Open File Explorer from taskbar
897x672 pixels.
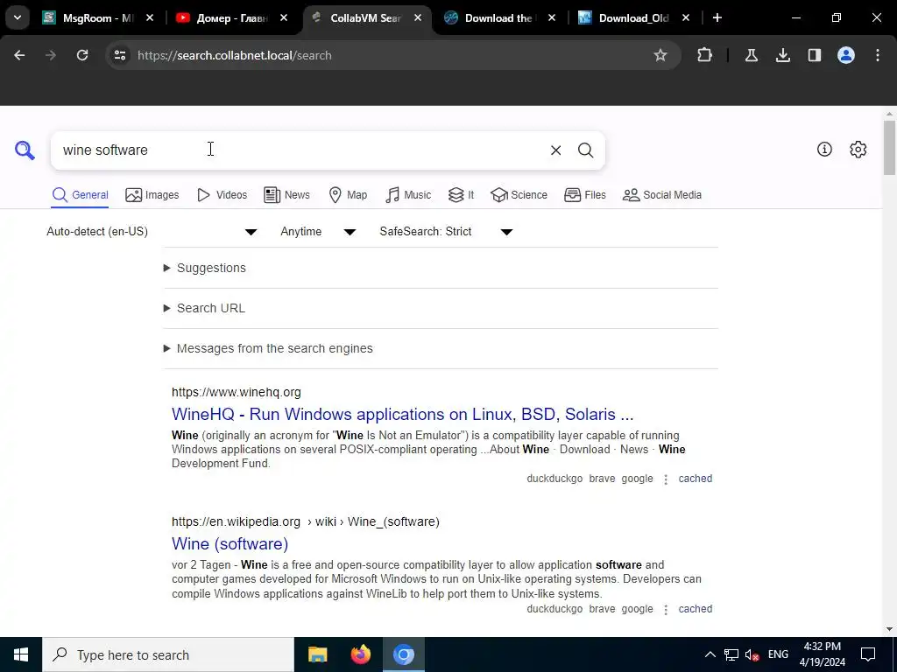317,654
